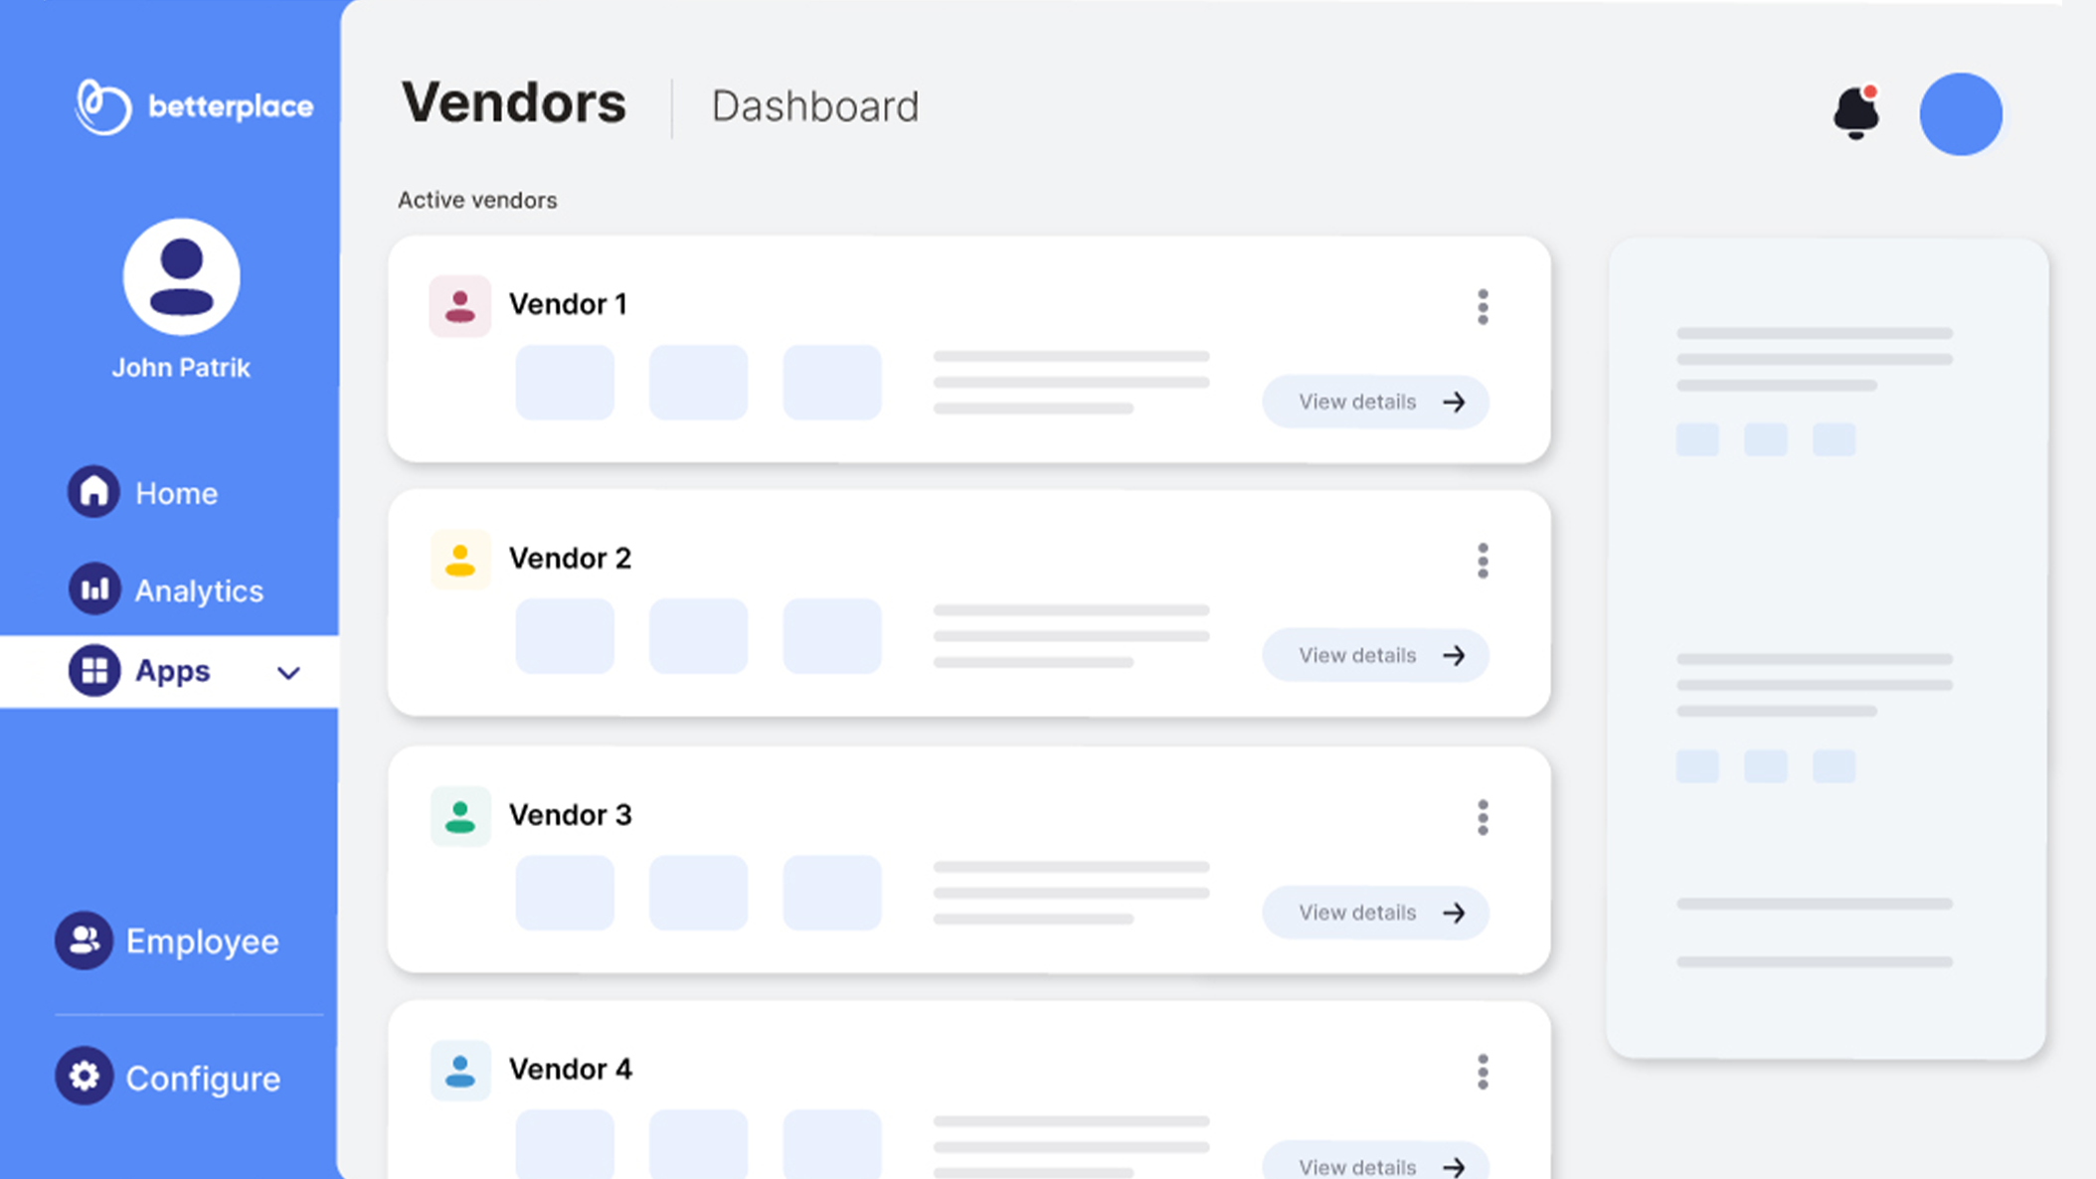The height and width of the screenshot is (1179, 2096).
Task: Click Vendor 3's green avatar icon
Action: (459, 816)
